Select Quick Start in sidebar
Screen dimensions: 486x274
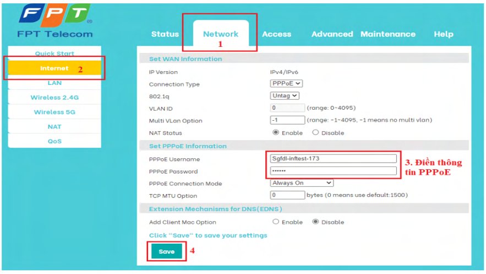[54, 53]
